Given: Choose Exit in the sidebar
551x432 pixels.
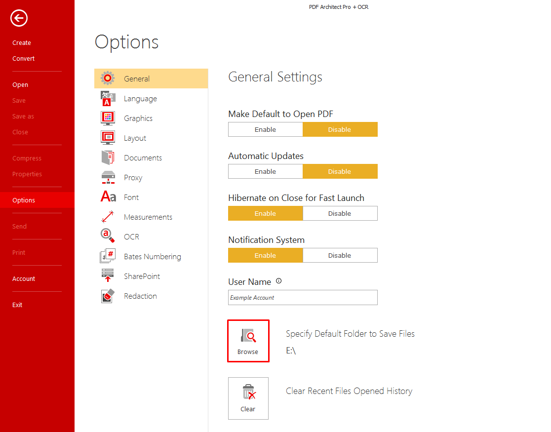Looking at the screenshot, I should pyautogui.click(x=17, y=305).
